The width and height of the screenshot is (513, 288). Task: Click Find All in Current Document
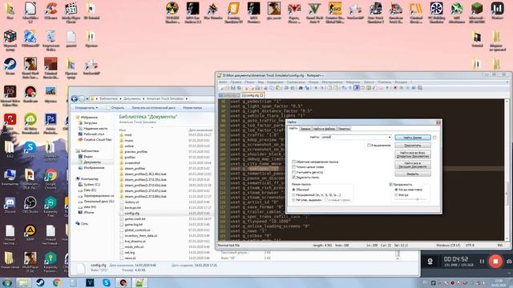(x=413, y=165)
